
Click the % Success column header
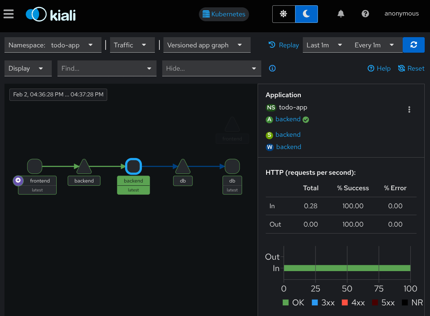tap(353, 188)
